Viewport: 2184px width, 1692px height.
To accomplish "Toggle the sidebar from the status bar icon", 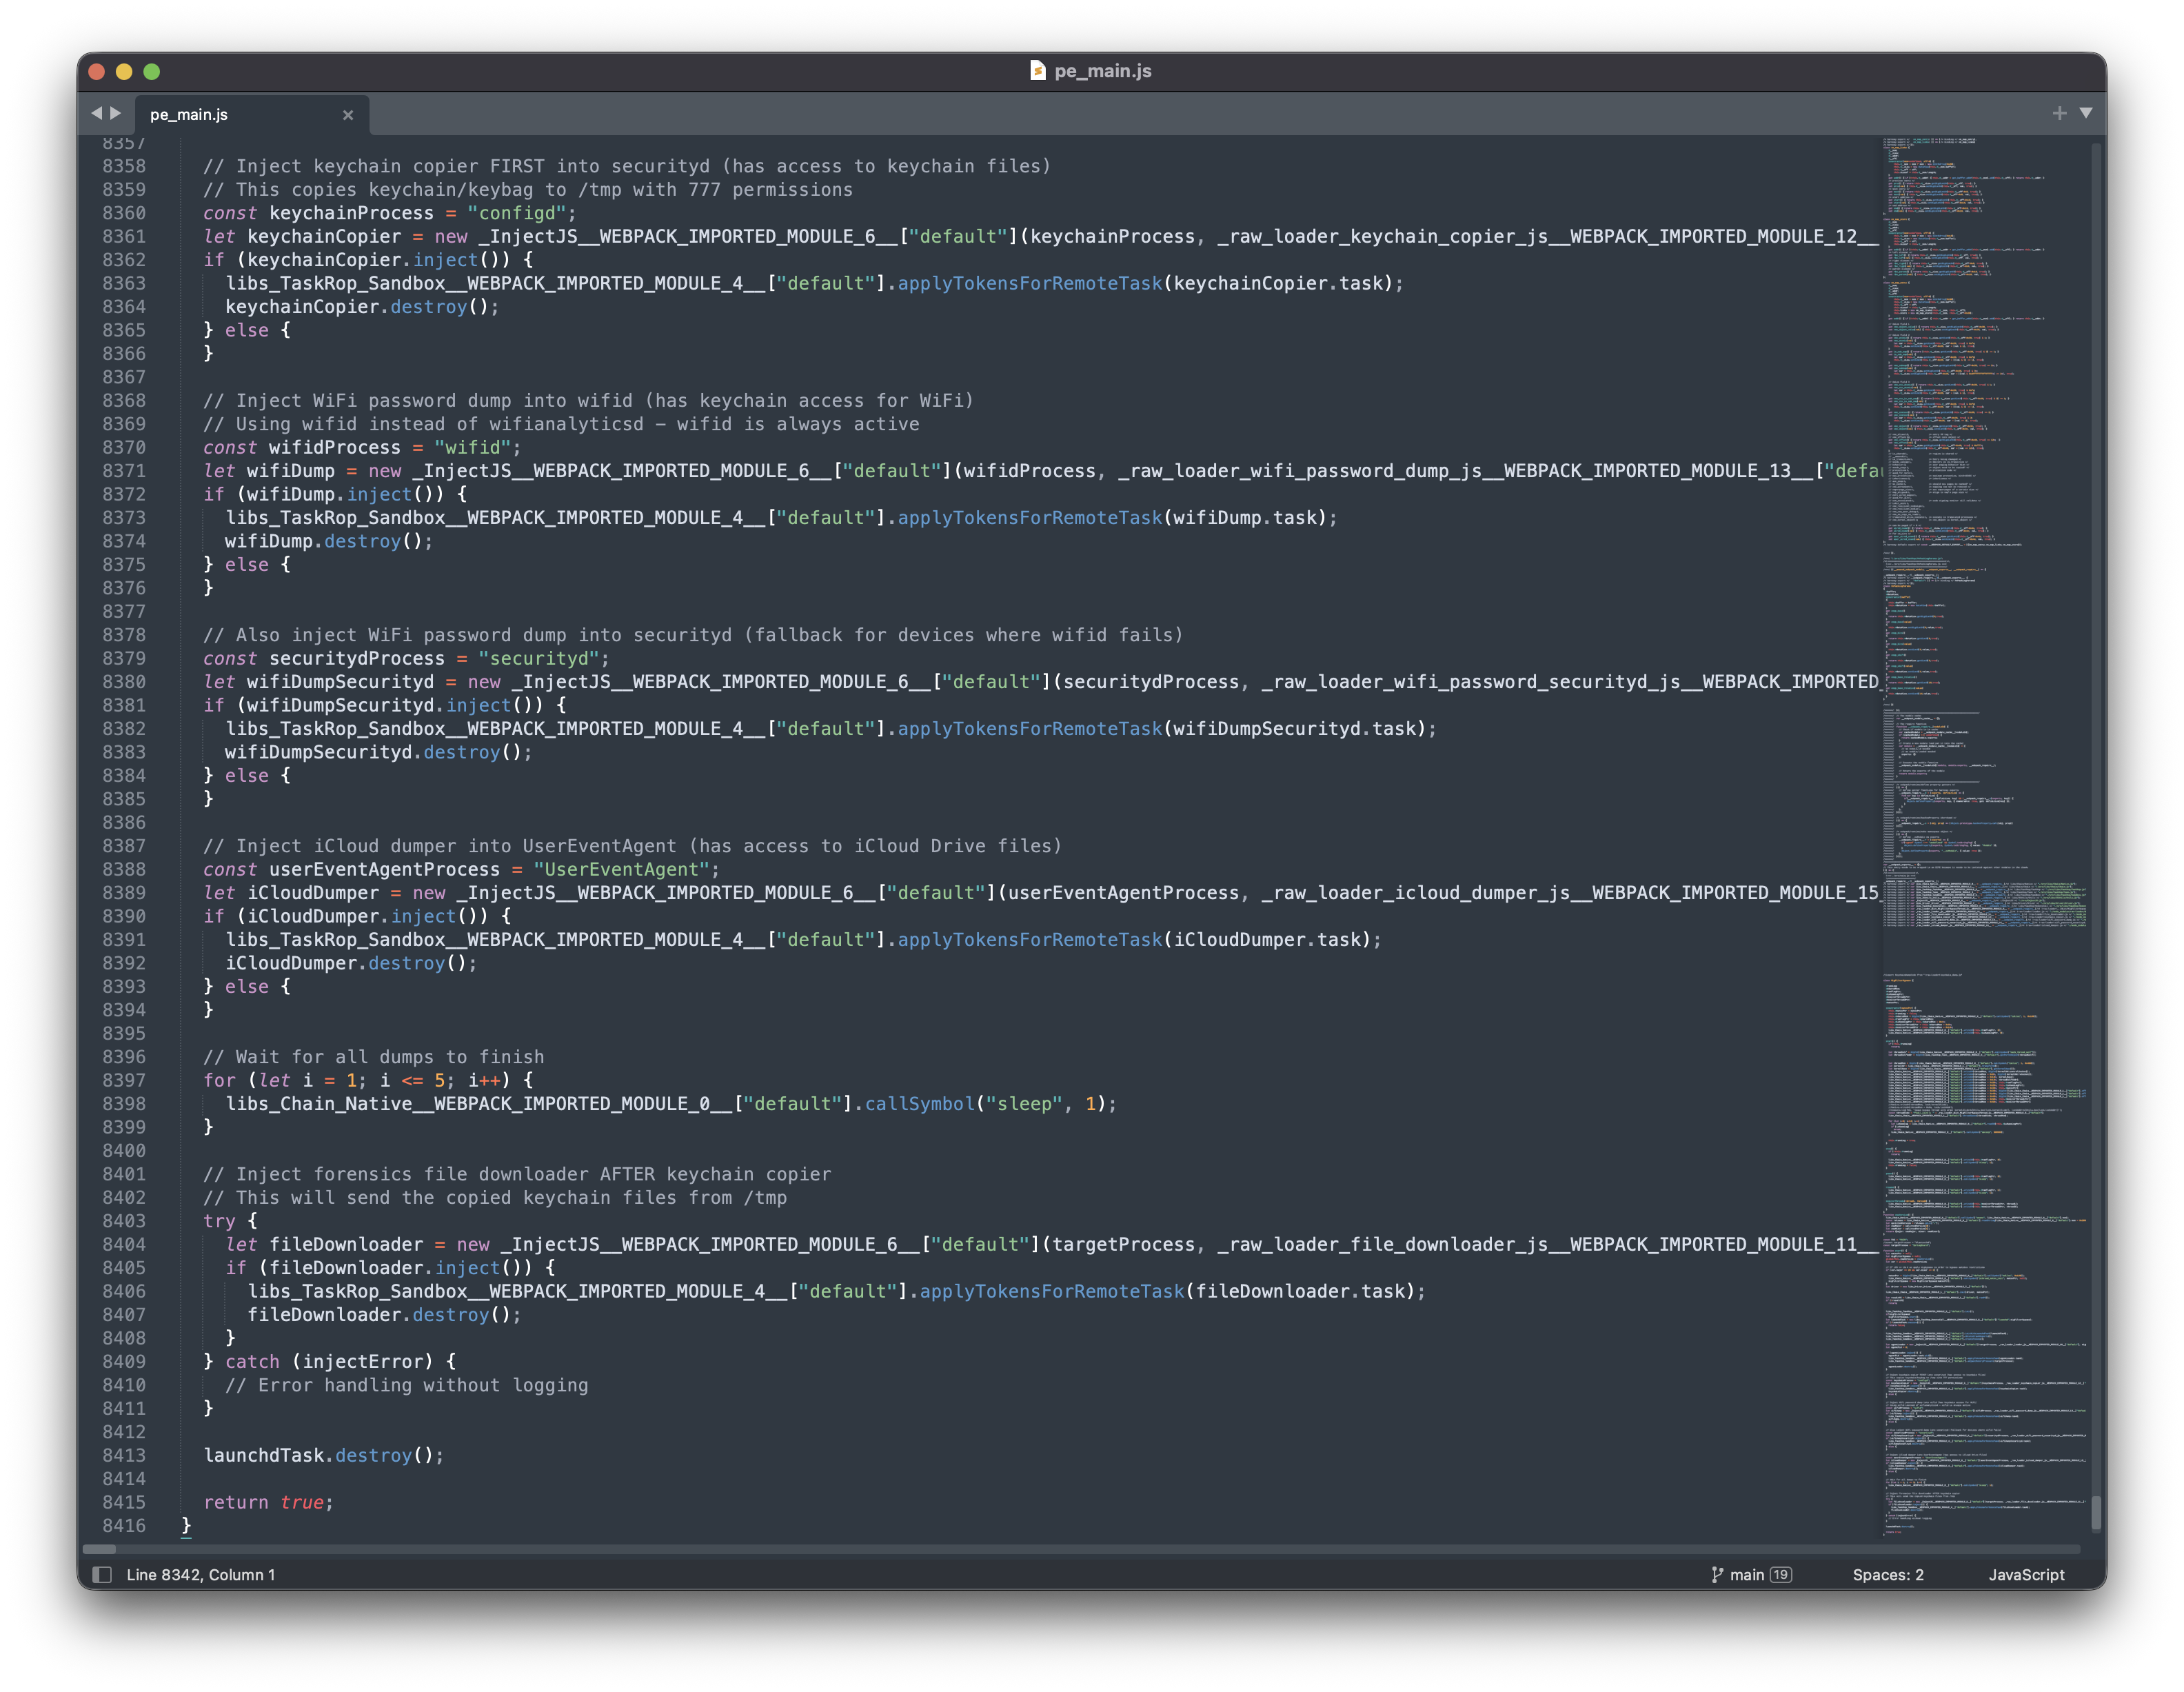I will 102,1574.
